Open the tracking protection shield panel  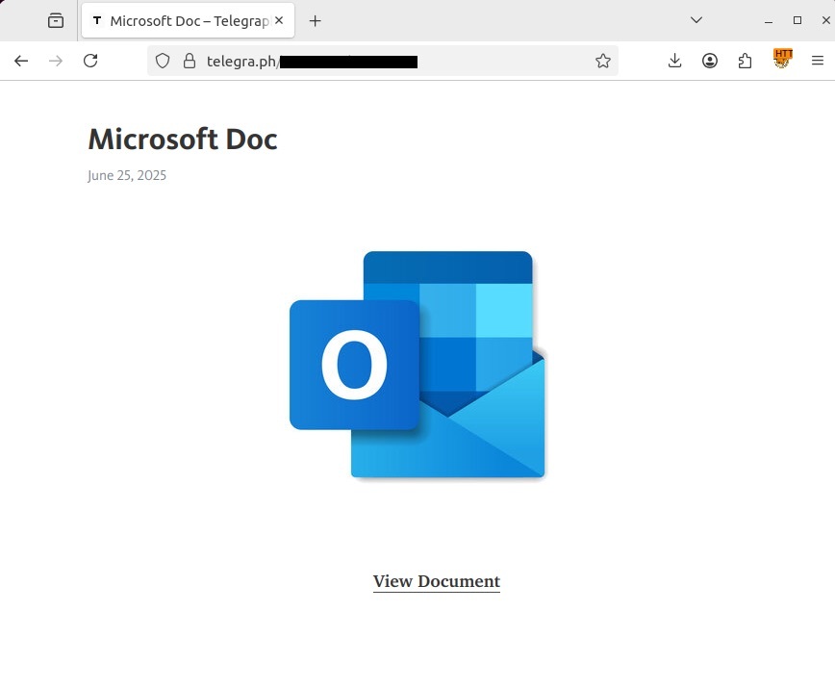pos(163,61)
